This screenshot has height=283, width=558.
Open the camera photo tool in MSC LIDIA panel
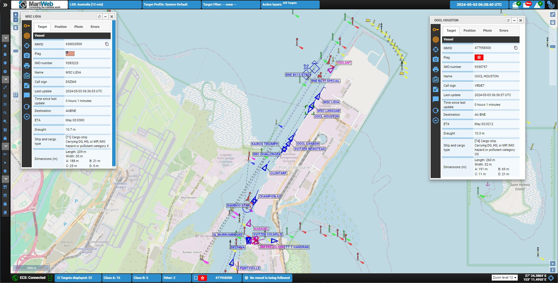pos(27,55)
